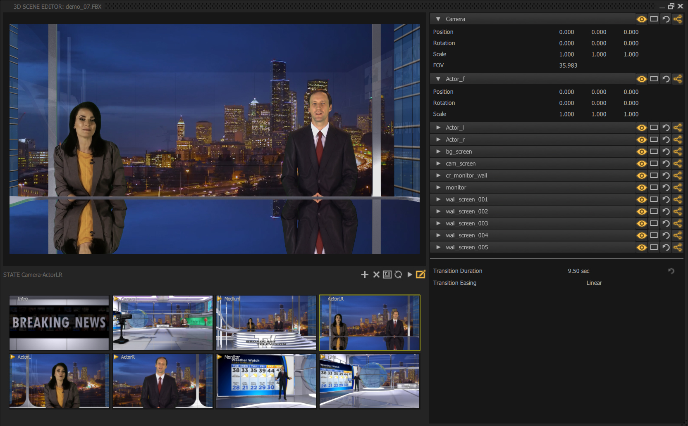The width and height of the screenshot is (688, 426).
Task: Reset the Camera transform with undo icon
Action: pyautogui.click(x=666, y=19)
